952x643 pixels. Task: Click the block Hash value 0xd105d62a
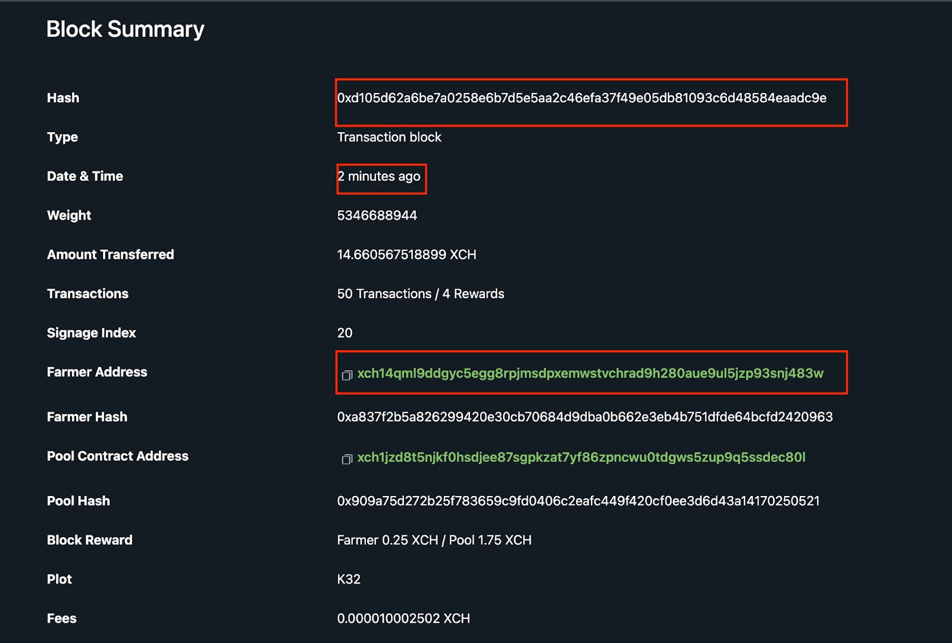(x=582, y=98)
